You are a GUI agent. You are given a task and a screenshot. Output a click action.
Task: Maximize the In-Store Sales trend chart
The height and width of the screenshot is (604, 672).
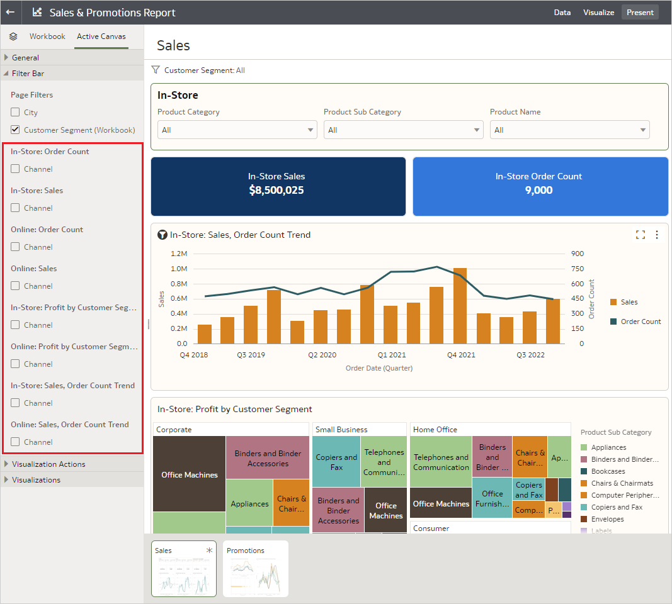click(x=641, y=235)
